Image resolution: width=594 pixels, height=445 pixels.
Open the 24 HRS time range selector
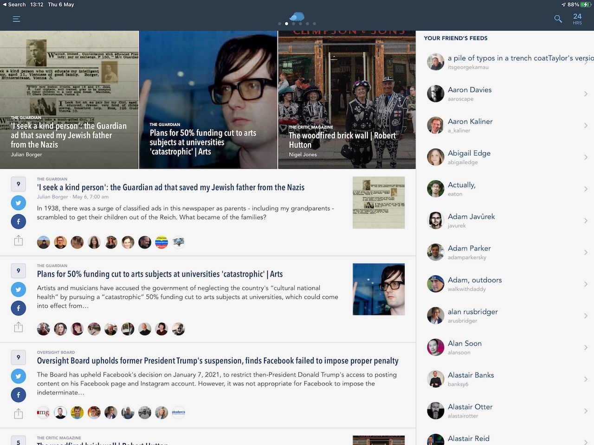coord(577,19)
